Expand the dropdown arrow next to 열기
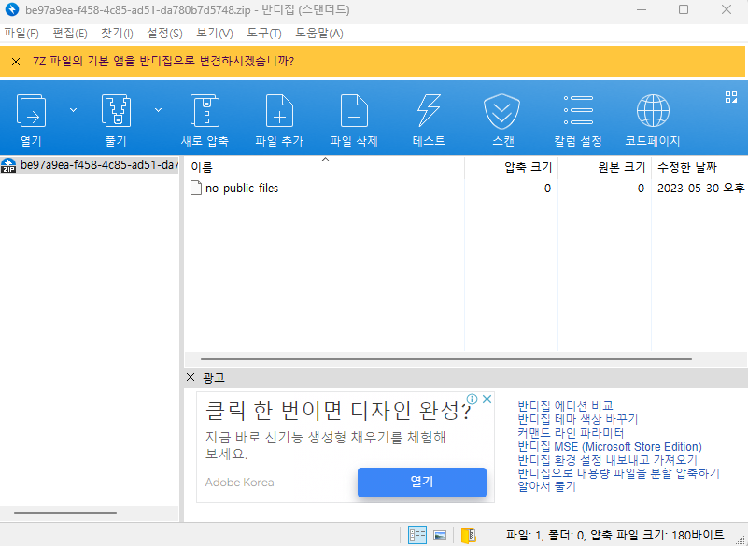The image size is (748, 546). click(73, 110)
